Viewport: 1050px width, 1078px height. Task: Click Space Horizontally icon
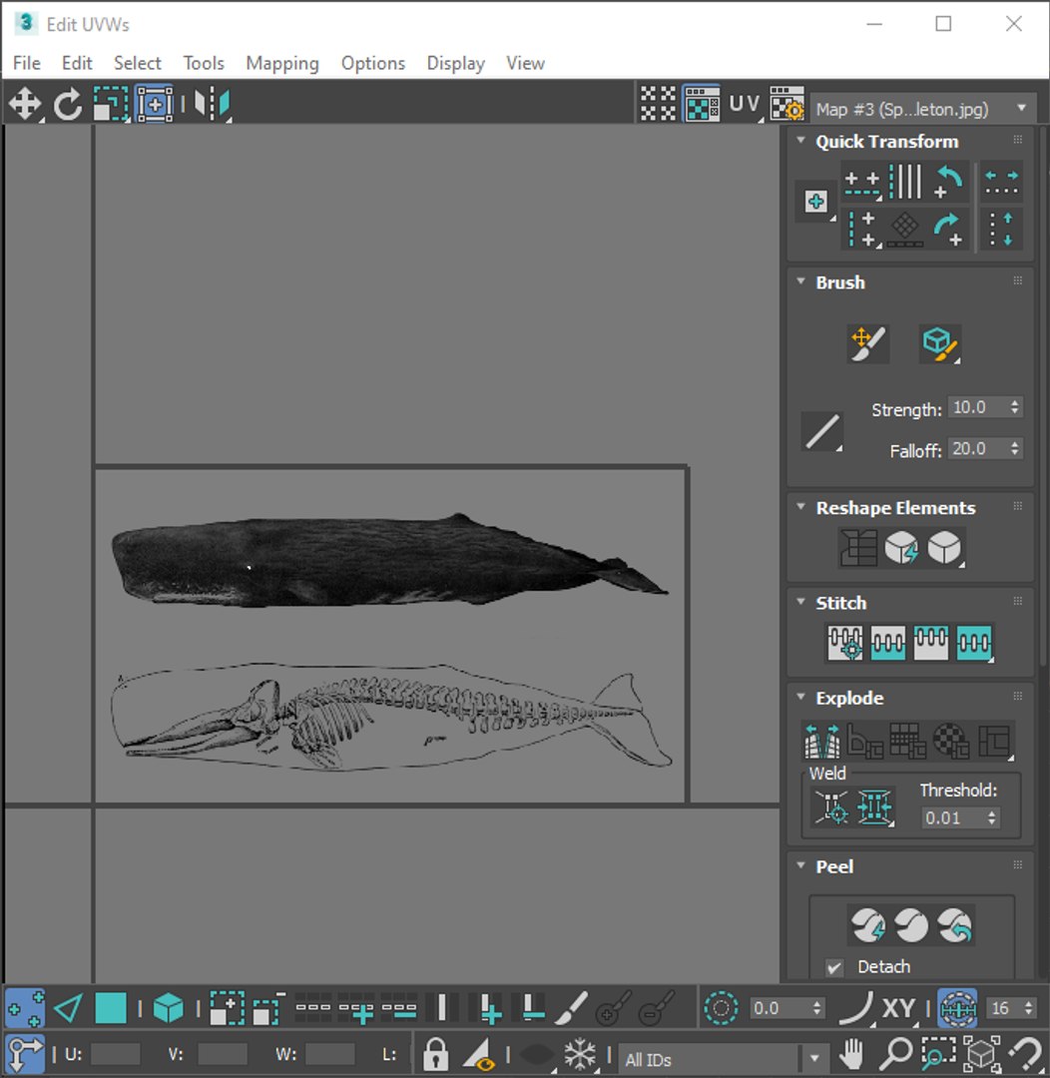tap(1001, 183)
